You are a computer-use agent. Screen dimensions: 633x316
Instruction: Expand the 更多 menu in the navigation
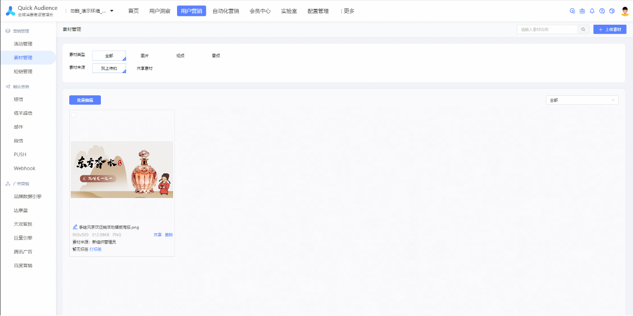click(347, 10)
